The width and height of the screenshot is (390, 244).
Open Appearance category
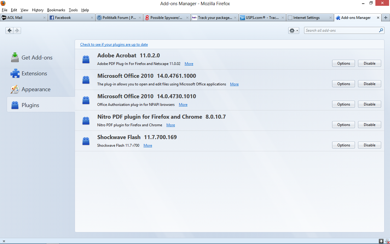pos(41,89)
